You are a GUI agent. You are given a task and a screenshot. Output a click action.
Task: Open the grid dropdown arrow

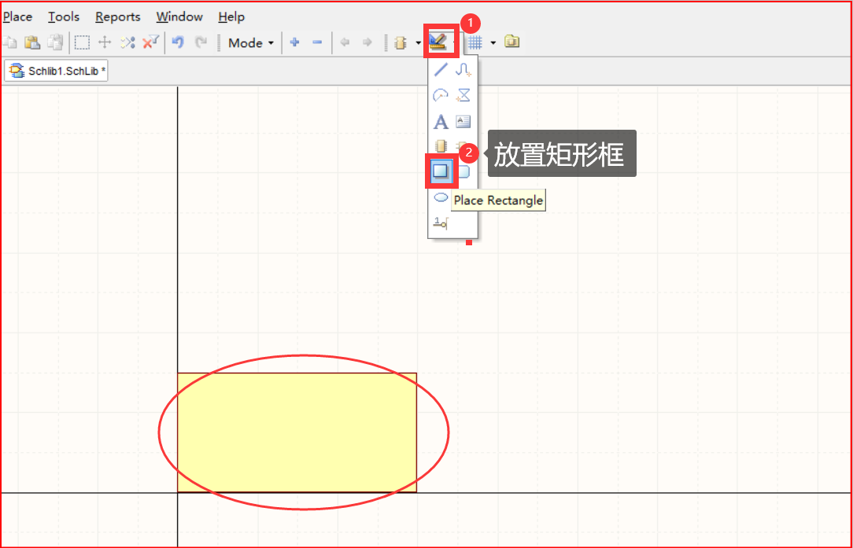click(493, 43)
